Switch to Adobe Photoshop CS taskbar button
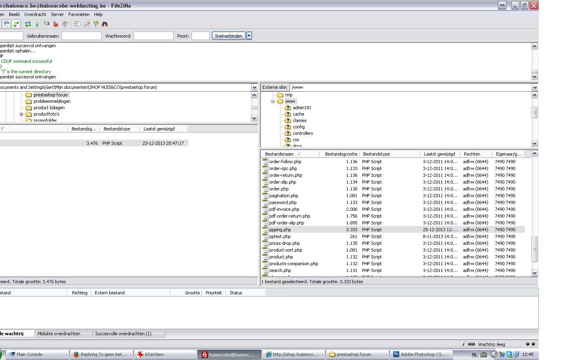Screen dimensions: 576x360 tap(421, 354)
